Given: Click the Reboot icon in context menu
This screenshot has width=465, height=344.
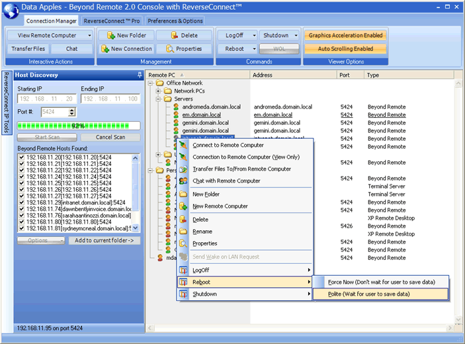Looking at the screenshot, I should click(183, 282).
